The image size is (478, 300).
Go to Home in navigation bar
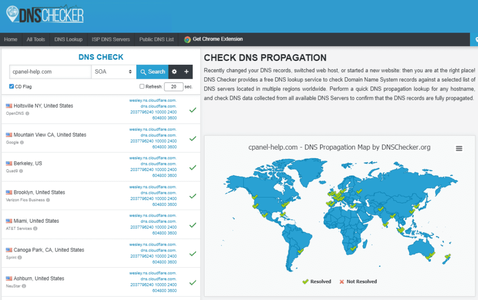[x=11, y=39]
